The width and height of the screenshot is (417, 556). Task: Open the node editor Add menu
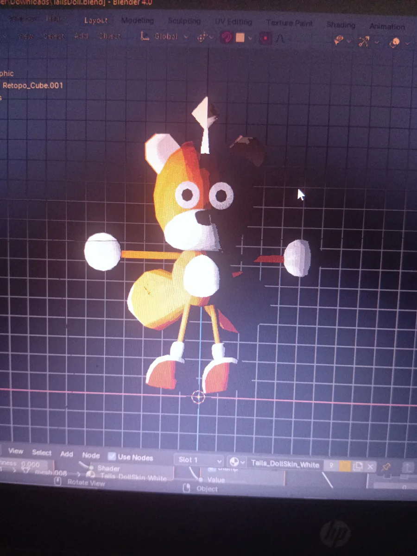67,454
